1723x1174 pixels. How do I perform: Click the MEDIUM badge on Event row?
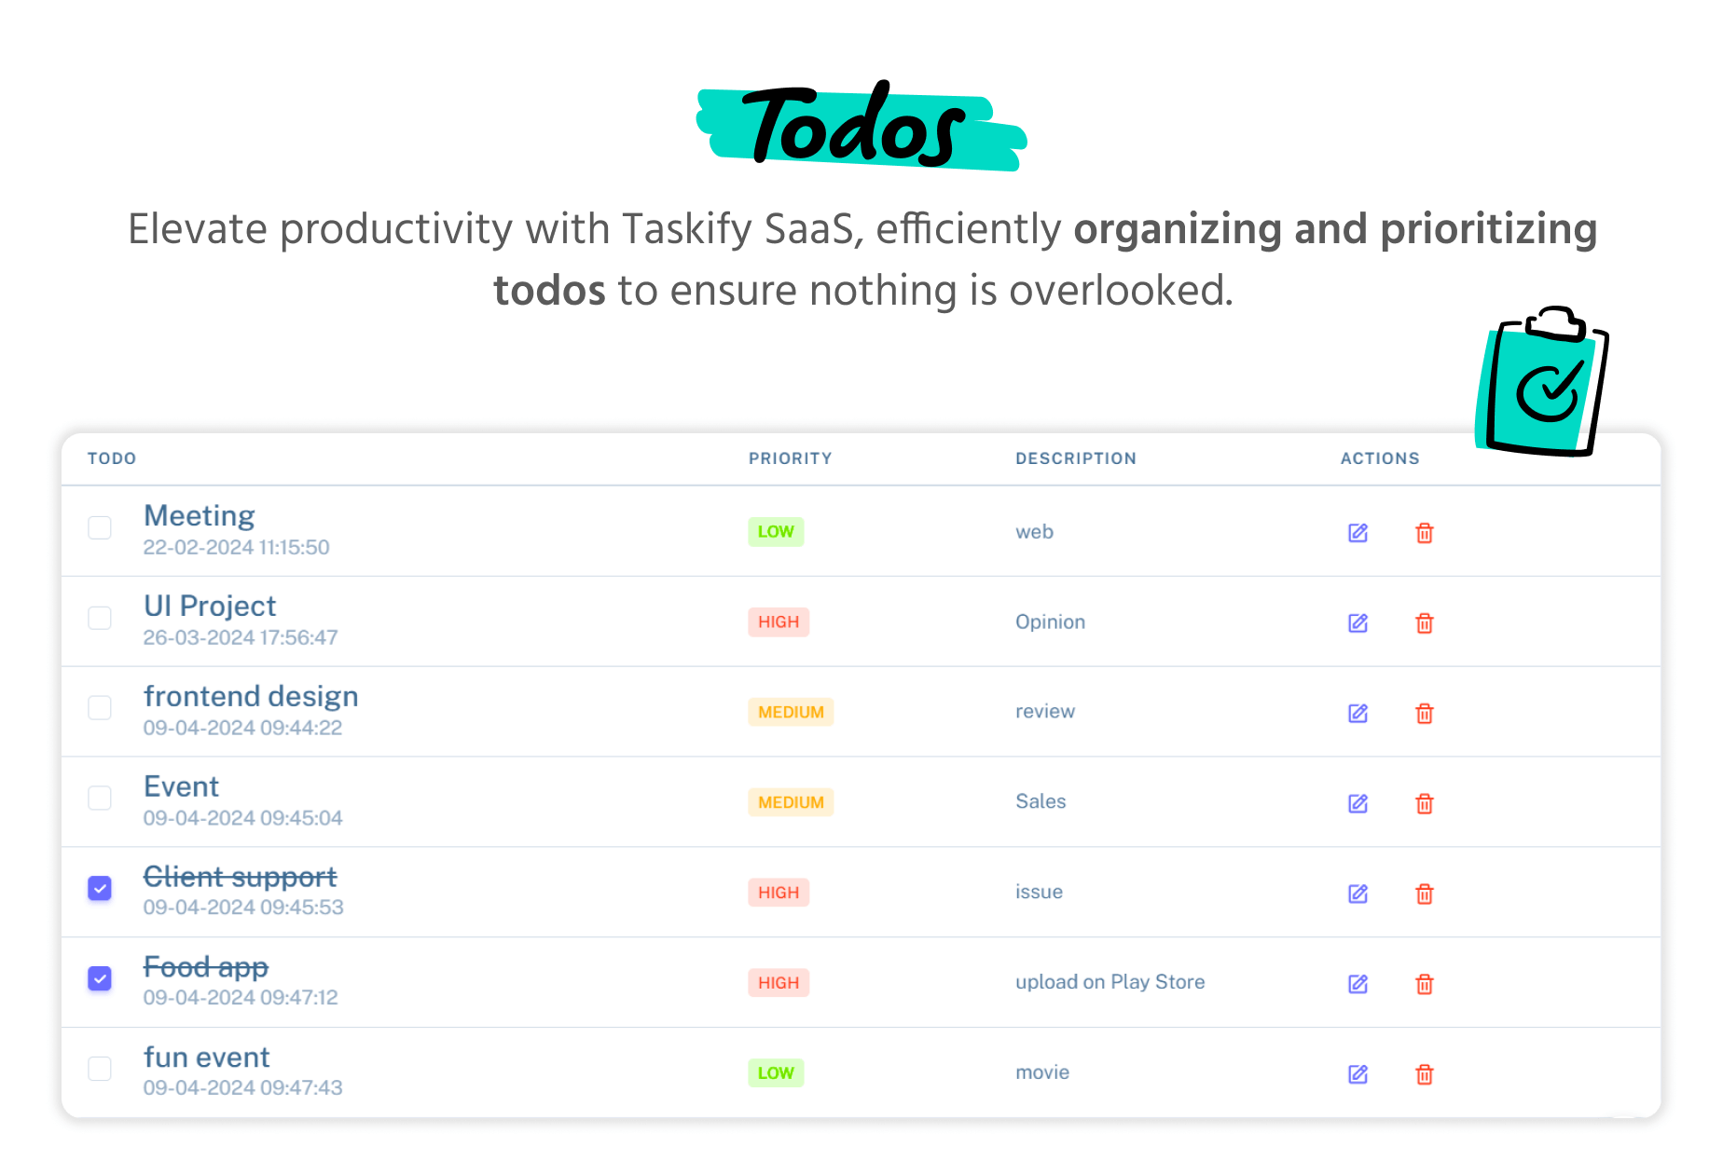[791, 802]
